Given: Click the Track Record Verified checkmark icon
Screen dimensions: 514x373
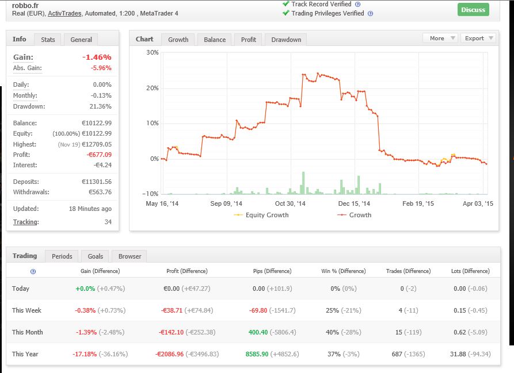Looking at the screenshot, I should [x=286, y=4].
